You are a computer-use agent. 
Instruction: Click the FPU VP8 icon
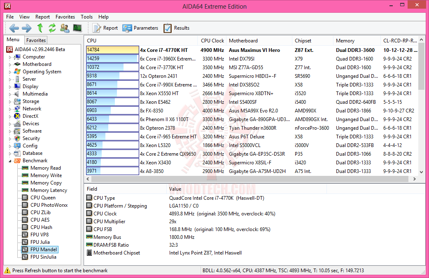(25, 234)
